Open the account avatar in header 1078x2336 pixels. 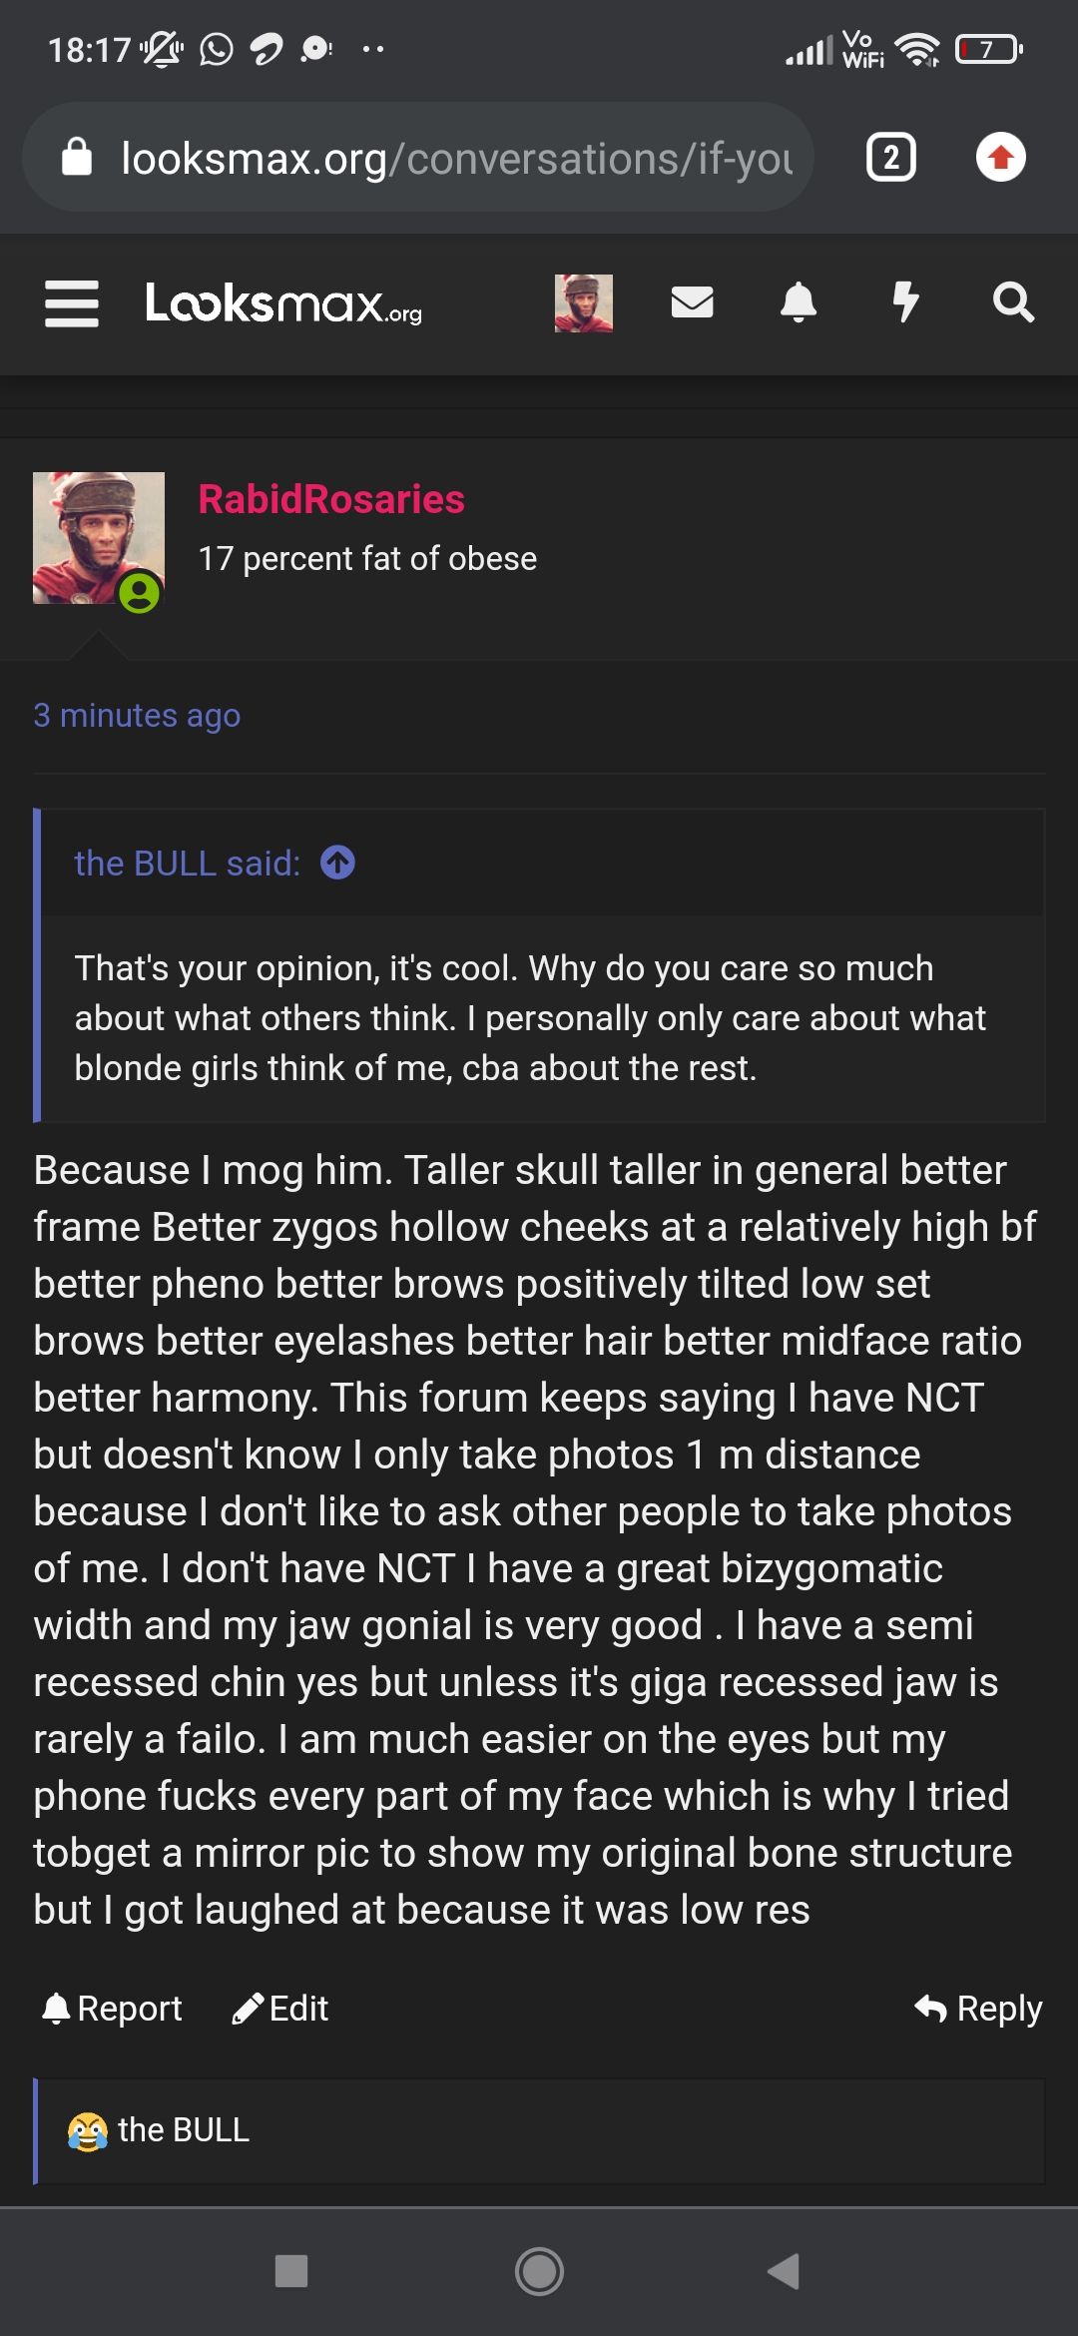[x=584, y=303]
